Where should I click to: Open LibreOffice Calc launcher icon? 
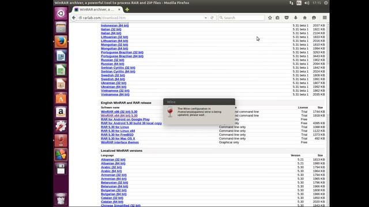[x=61, y=70]
